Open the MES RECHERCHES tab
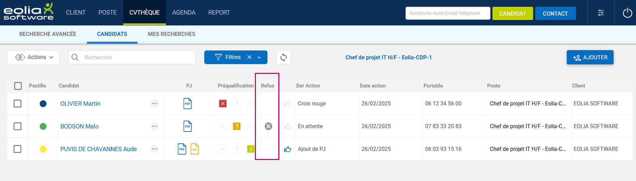Image resolution: width=636 pixels, height=181 pixels. pos(171,34)
